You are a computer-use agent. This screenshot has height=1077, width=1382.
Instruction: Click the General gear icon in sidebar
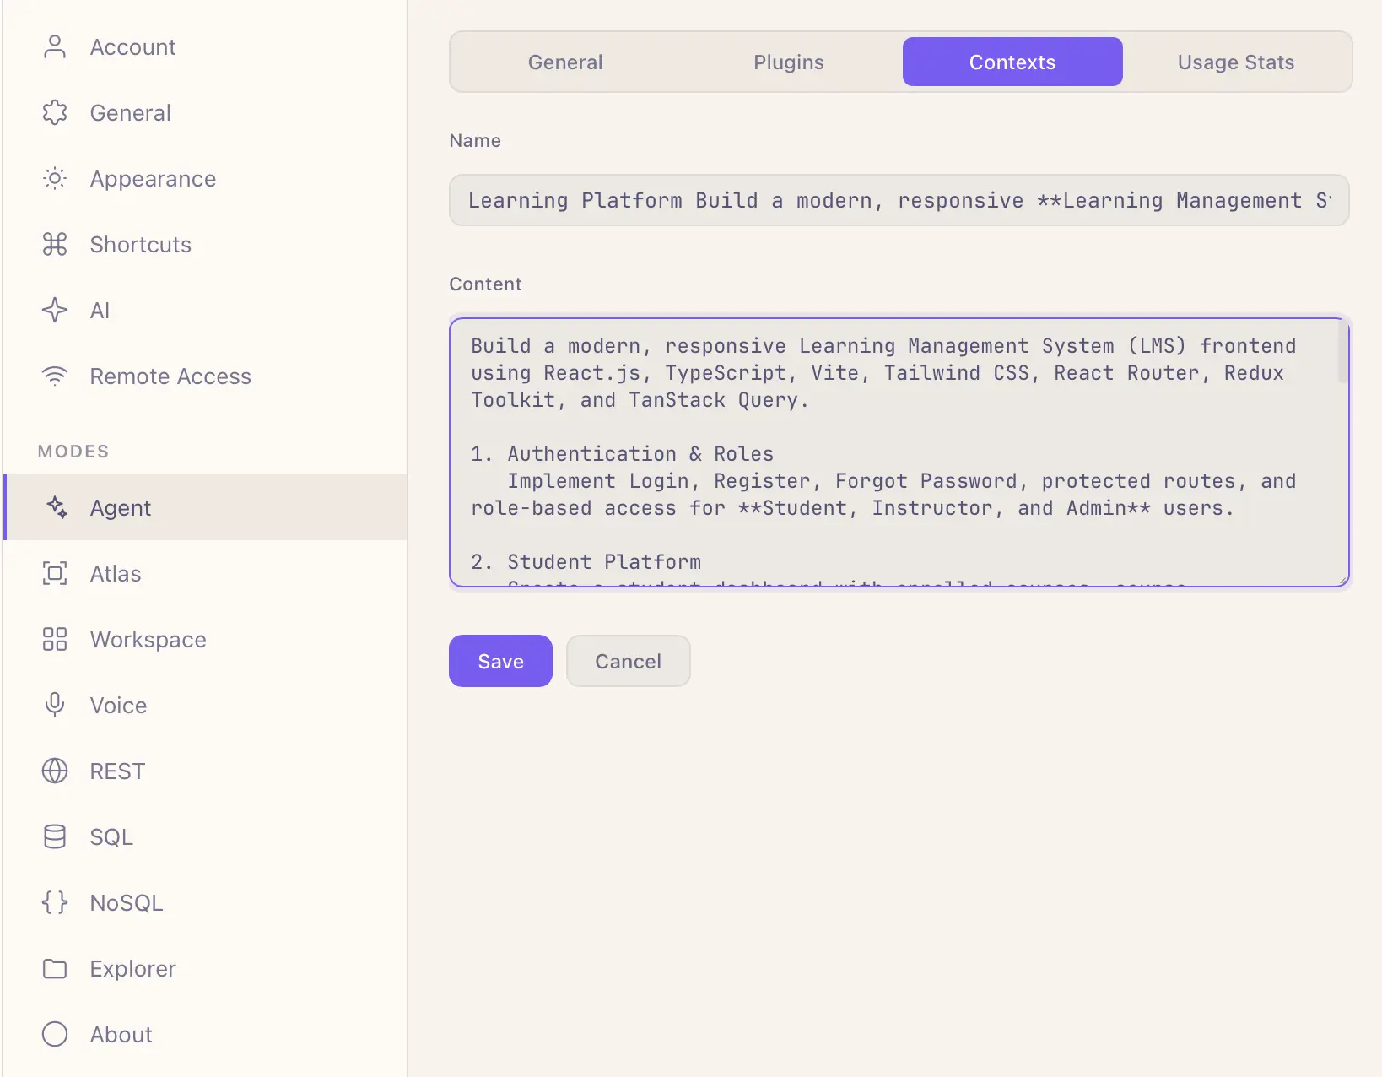[x=55, y=113]
